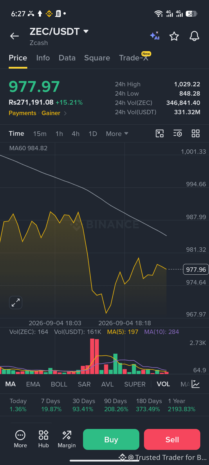Toggle the BOLL indicator
The height and width of the screenshot is (465, 209).
tap(59, 384)
